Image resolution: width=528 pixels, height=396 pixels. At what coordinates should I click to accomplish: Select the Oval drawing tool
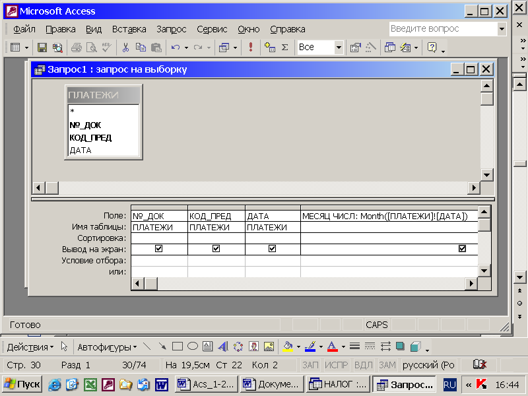click(193, 346)
